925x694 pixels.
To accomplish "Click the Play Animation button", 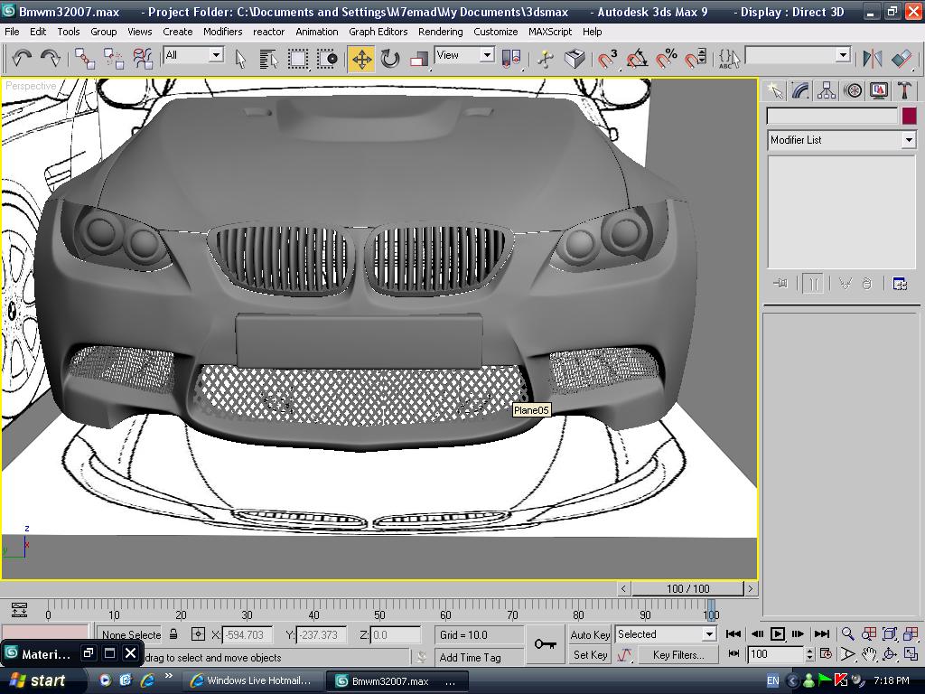I will [778, 633].
